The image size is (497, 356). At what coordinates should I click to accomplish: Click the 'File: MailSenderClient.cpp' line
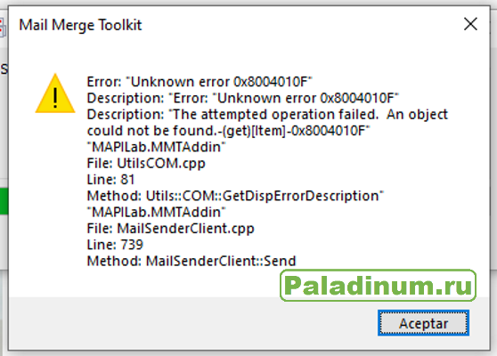pos(170,229)
